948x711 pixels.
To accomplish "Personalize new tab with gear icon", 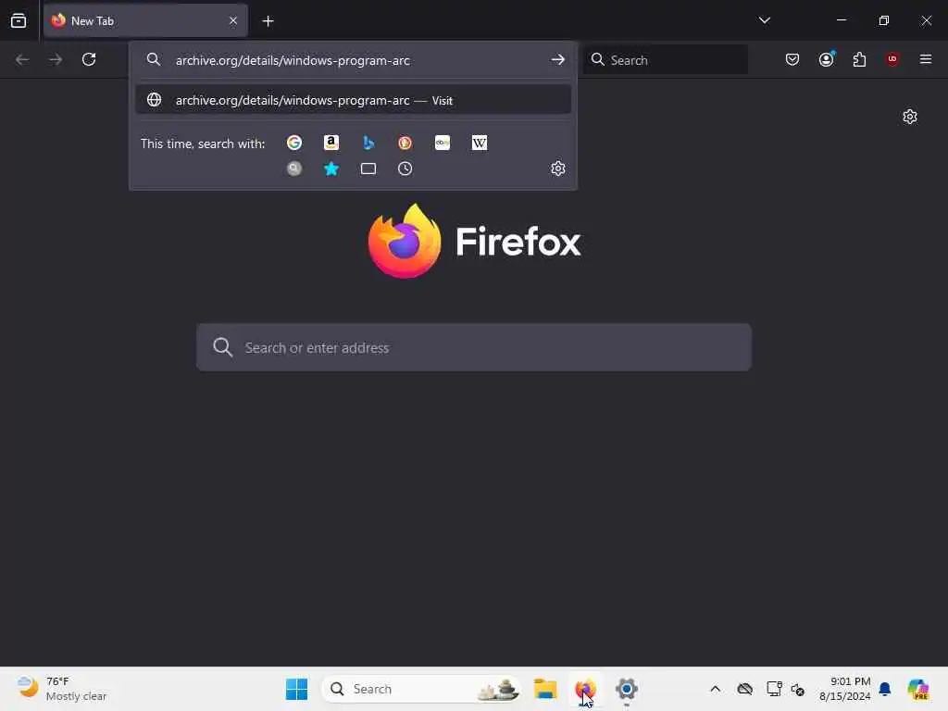I will 910,117.
